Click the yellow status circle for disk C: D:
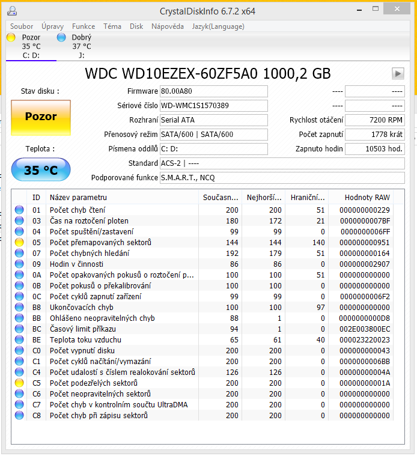Viewport: 417px width, 456px height. coord(11,37)
